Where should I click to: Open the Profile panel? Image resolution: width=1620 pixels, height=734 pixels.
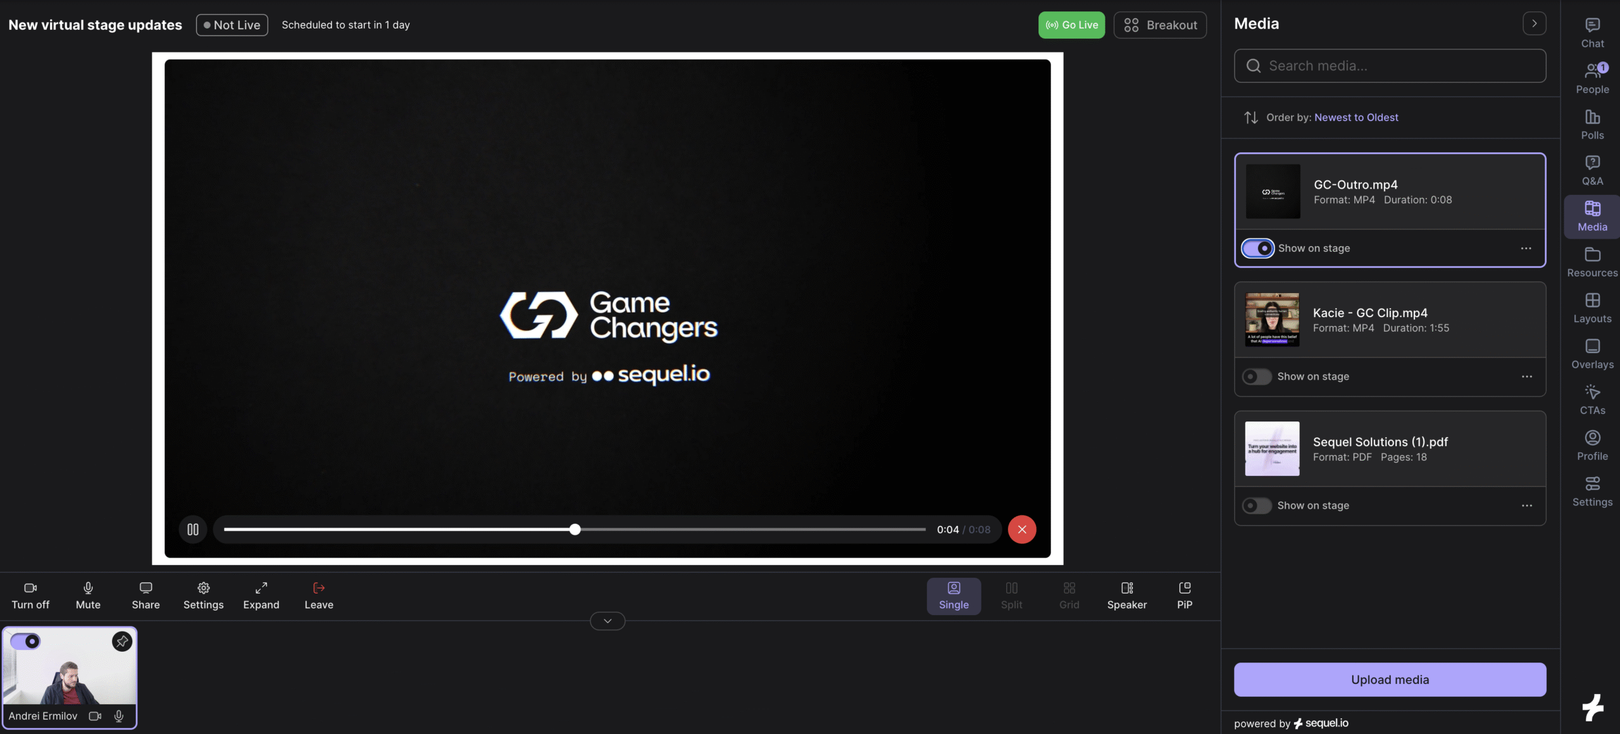1592,445
